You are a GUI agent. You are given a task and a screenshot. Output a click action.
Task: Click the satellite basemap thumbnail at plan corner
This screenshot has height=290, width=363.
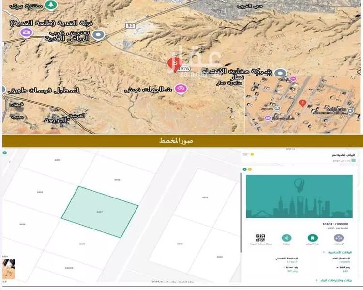tap(9, 269)
